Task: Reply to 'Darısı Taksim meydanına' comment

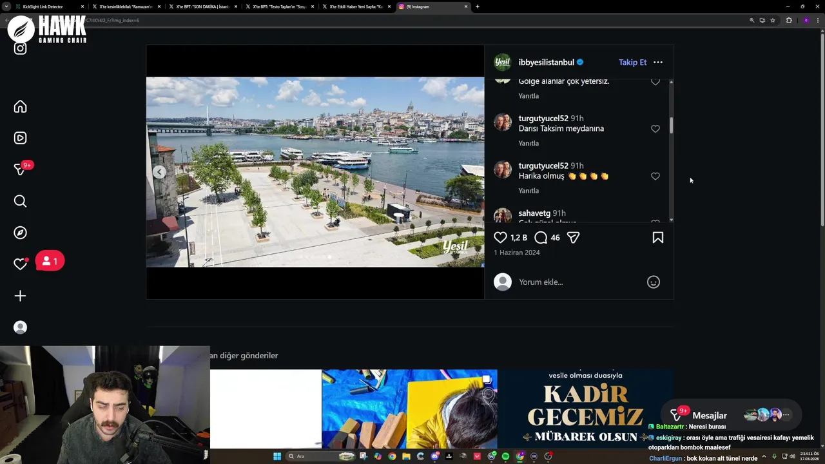Action: (x=529, y=143)
